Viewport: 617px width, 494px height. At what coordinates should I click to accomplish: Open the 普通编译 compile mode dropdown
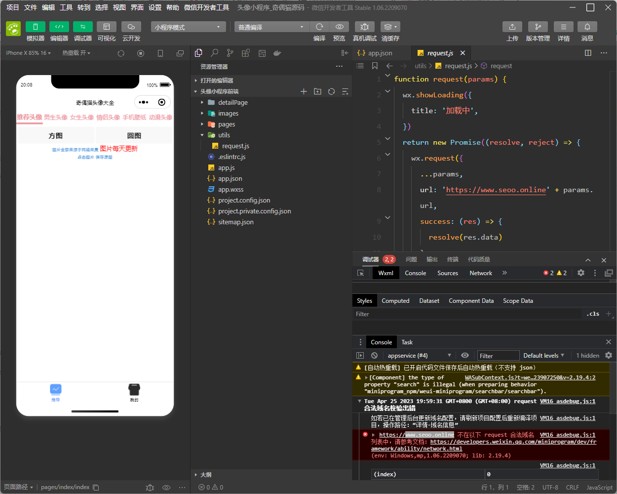click(272, 27)
